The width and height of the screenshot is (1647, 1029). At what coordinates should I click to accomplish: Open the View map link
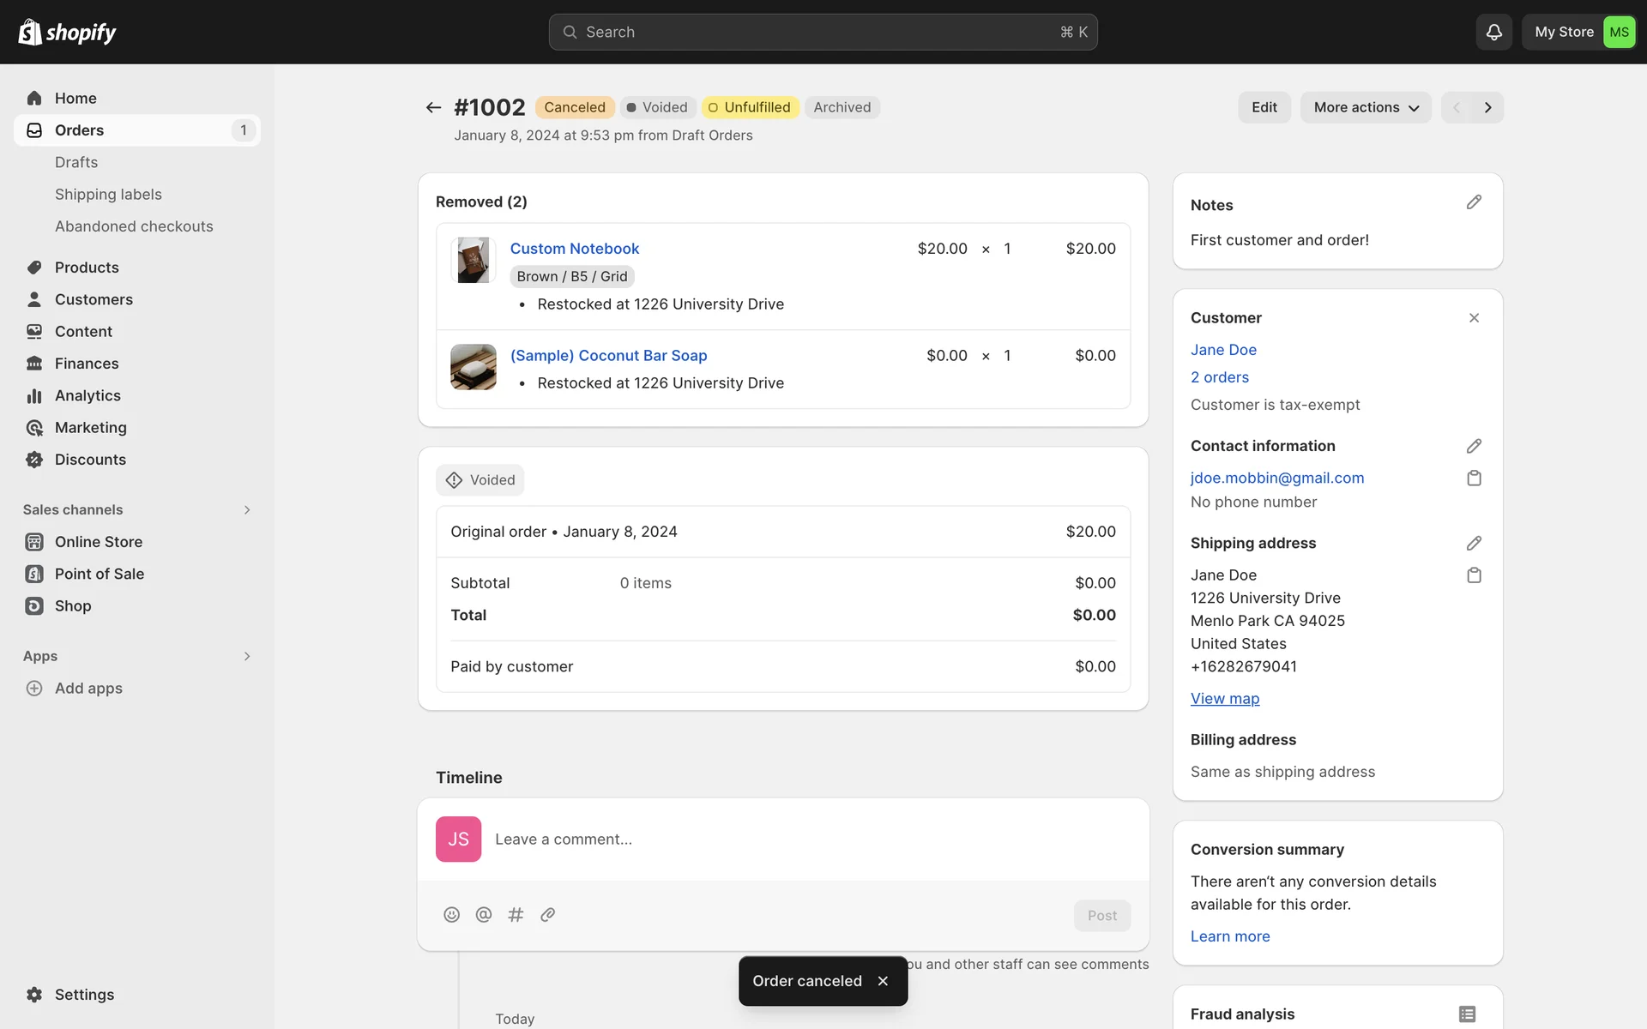click(x=1224, y=699)
